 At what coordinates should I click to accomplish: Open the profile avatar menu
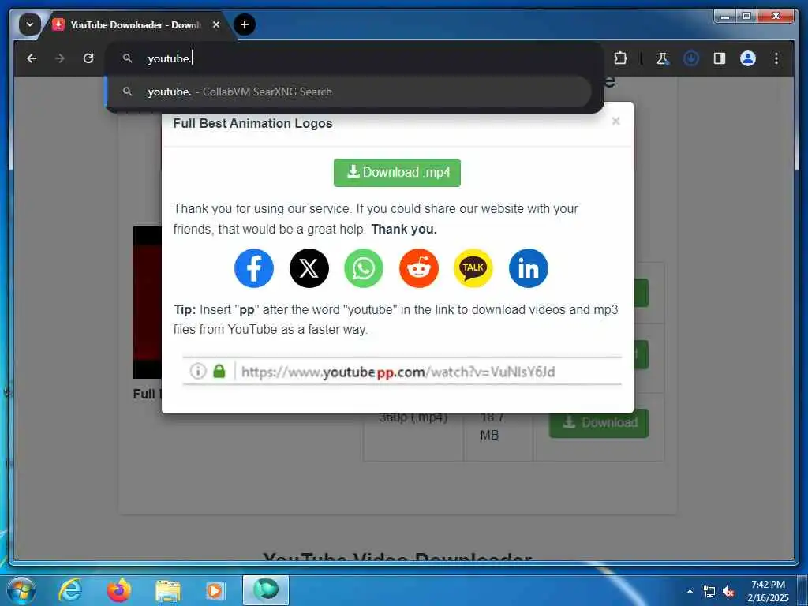pos(748,58)
